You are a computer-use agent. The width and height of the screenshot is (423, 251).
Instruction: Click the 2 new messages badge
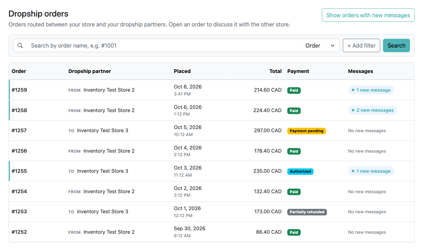click(x=373, y=110)
